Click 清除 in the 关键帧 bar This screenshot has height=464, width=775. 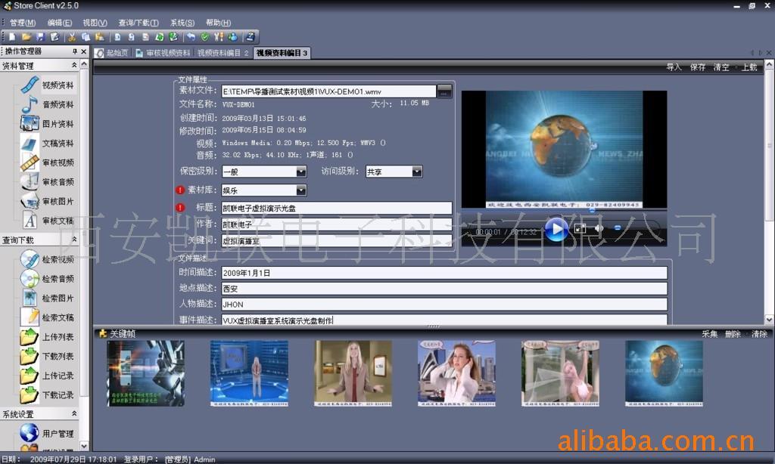coord(760,334)
